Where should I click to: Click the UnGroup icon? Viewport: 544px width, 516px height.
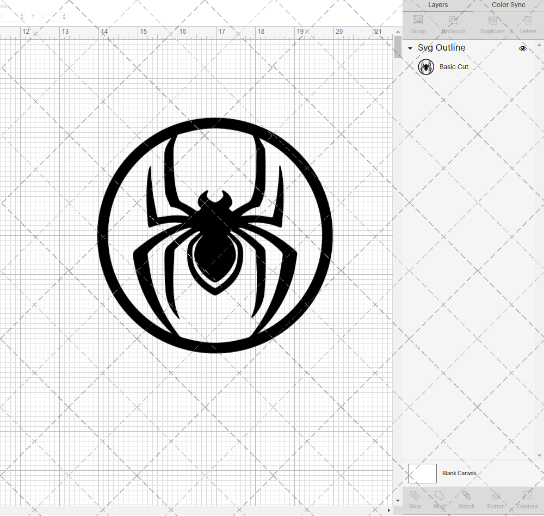pos(453,23)
